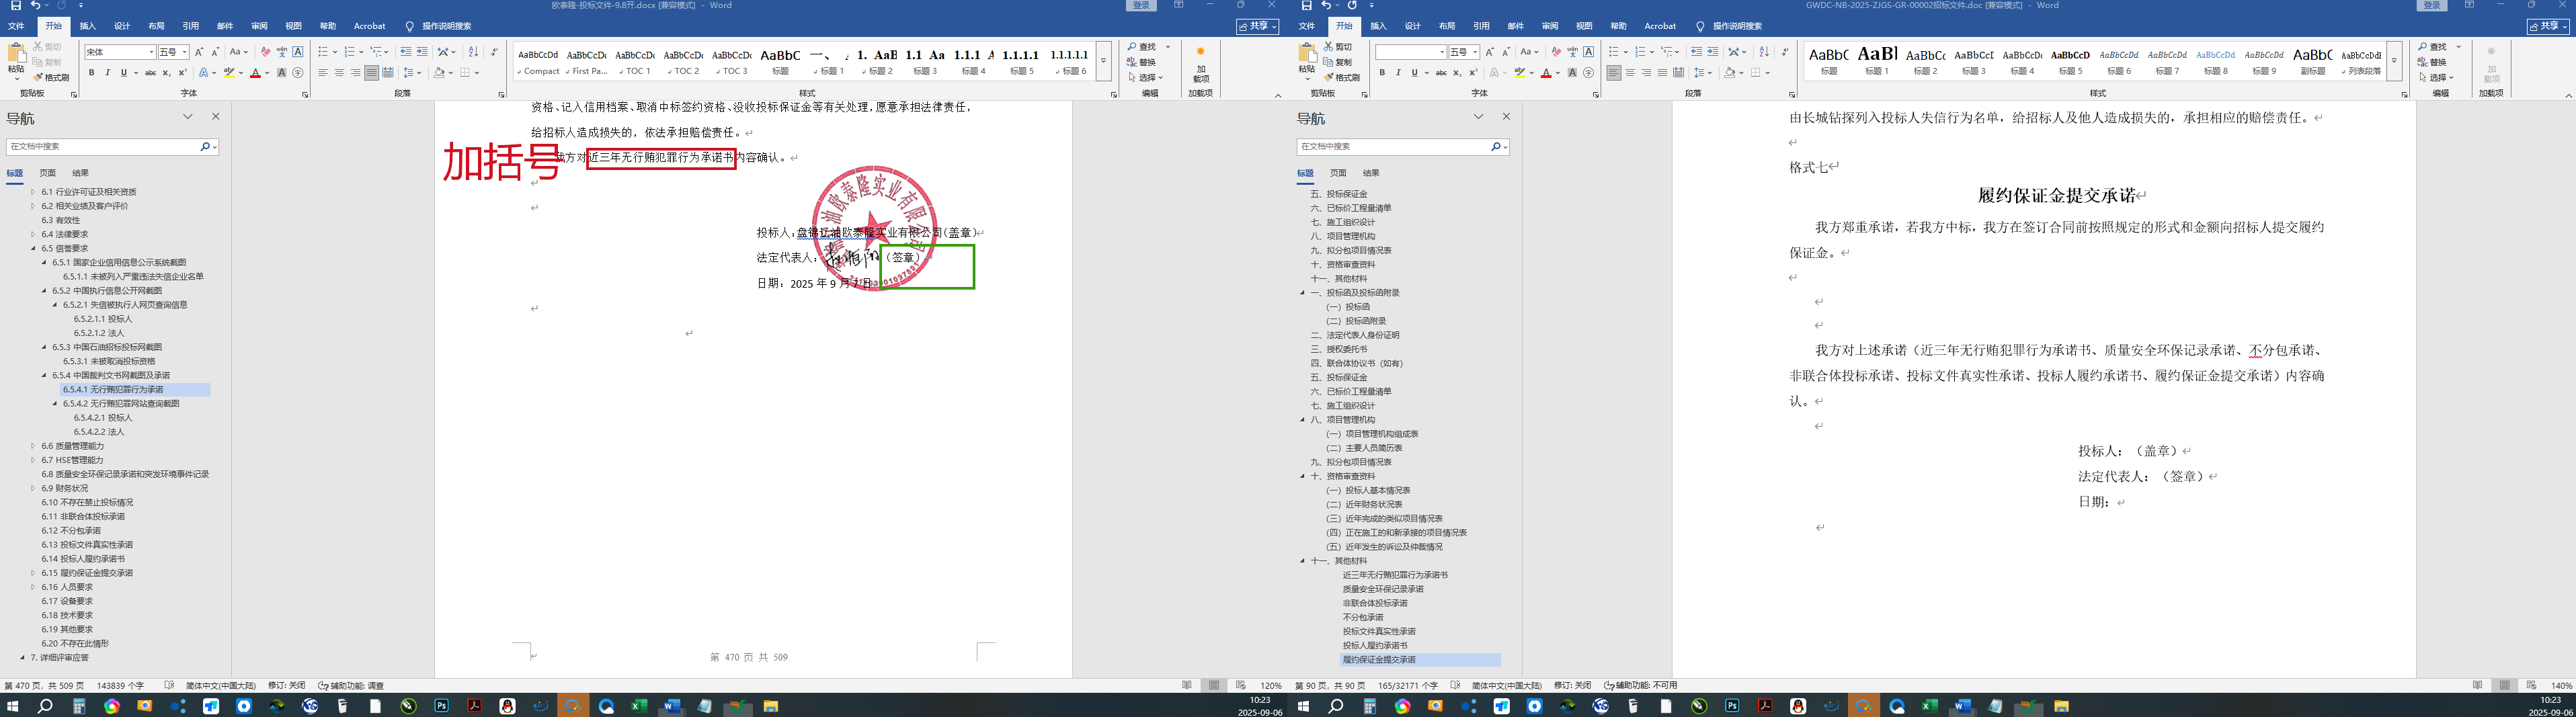2576x717 pixels.
Task: Right-align text in the right Word window
Action: [1646, 73]
